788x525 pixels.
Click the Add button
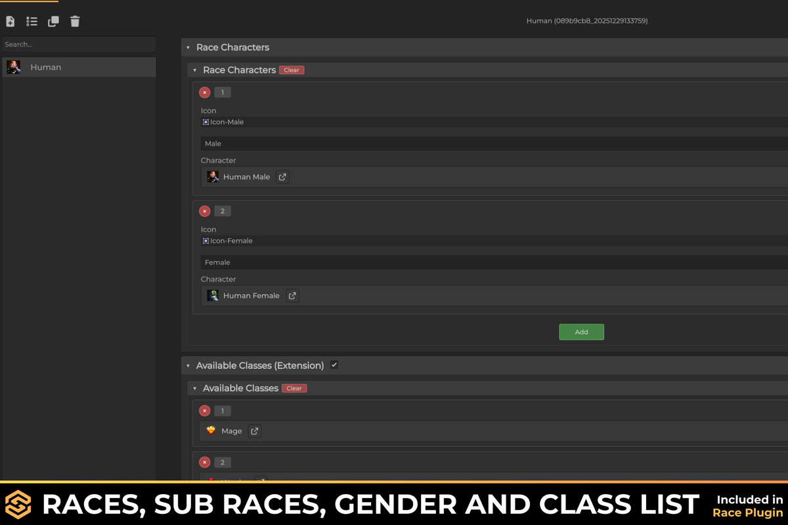pyautogui.click(x=581, y=331)
